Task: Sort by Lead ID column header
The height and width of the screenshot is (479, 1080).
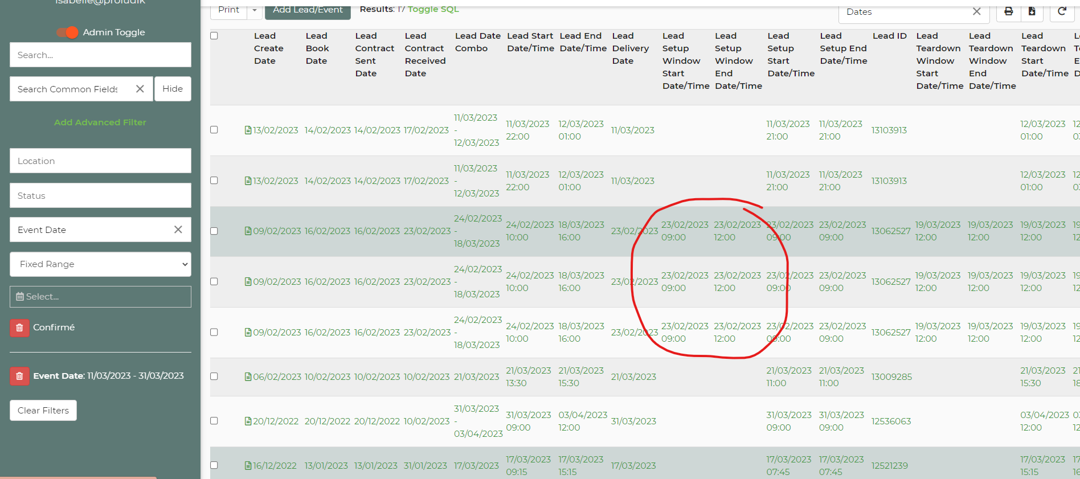Action: click(x=889, y=36)
